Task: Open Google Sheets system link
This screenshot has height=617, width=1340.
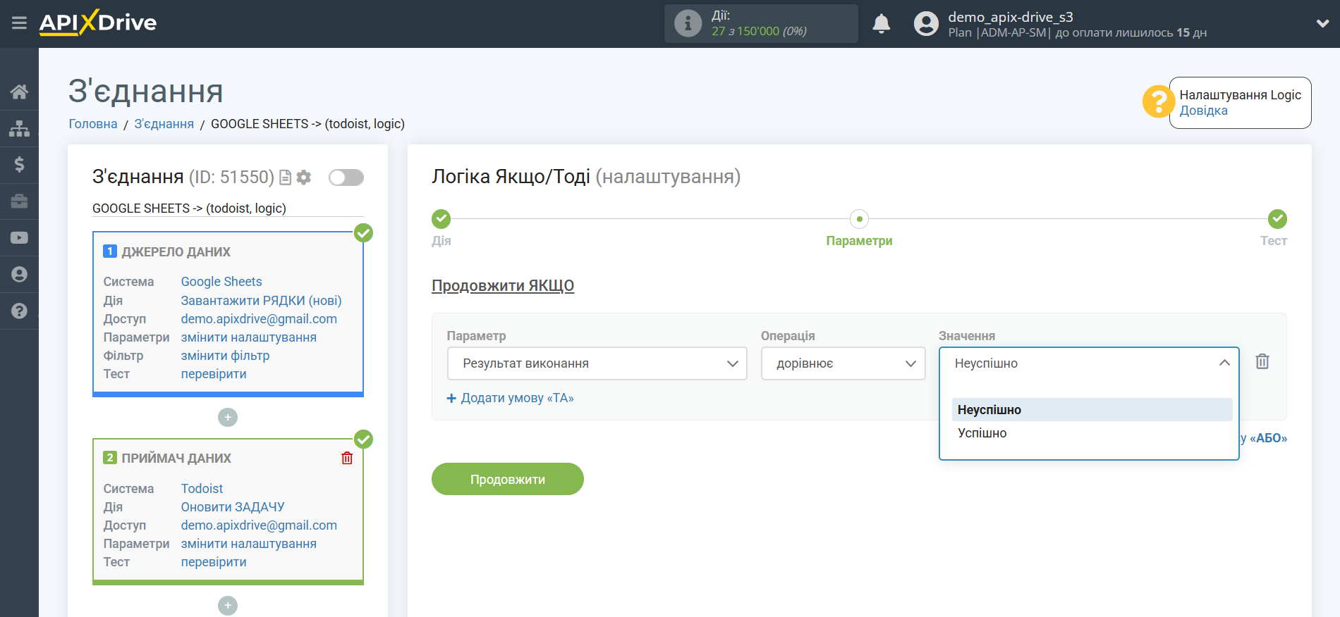Action: 221,282
